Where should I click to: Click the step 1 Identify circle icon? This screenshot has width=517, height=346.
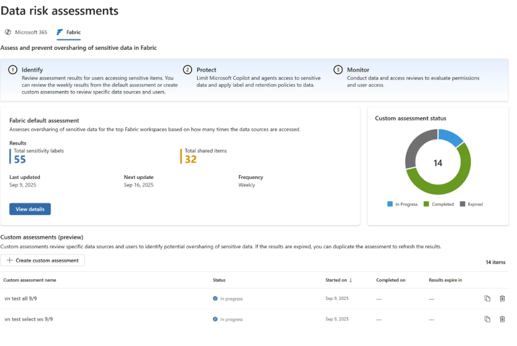click(x=12, y=70)
